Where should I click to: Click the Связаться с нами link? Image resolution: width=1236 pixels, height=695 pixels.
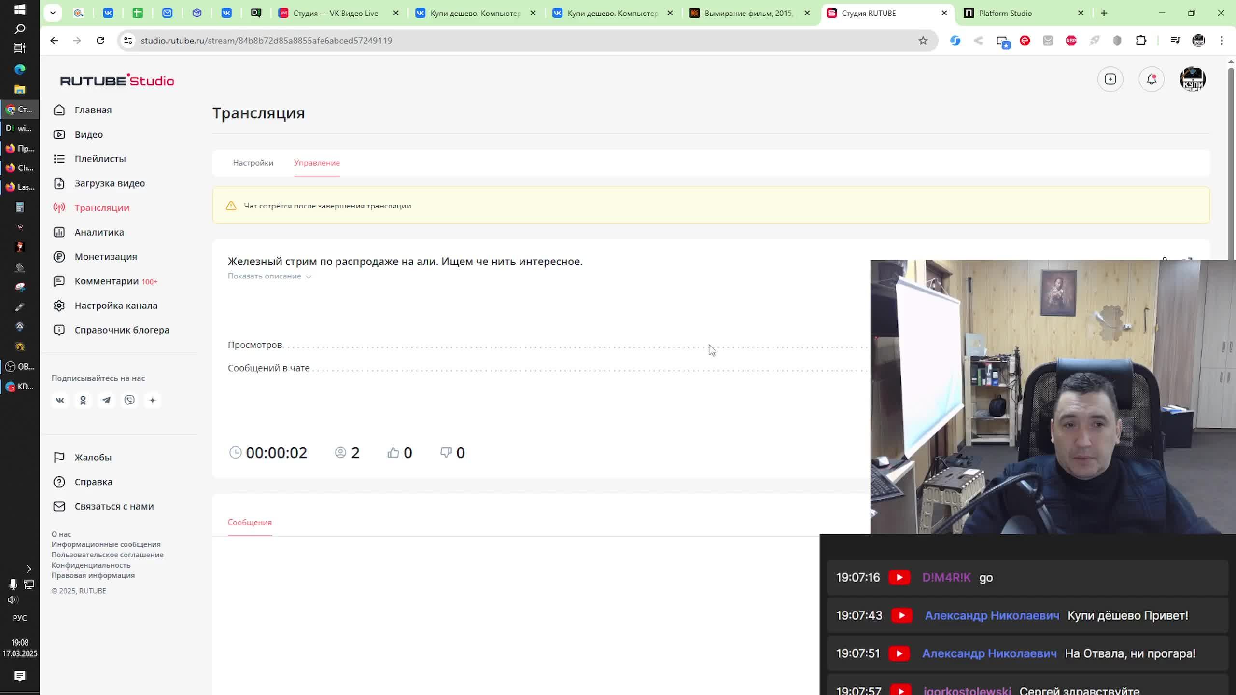pyautogui.click(x=114, y=506)
